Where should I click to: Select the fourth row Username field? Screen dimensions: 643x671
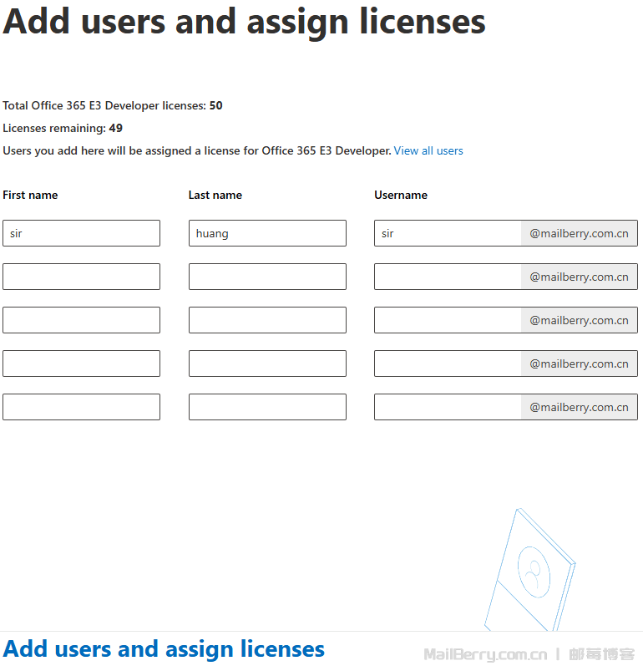[448, 363]
